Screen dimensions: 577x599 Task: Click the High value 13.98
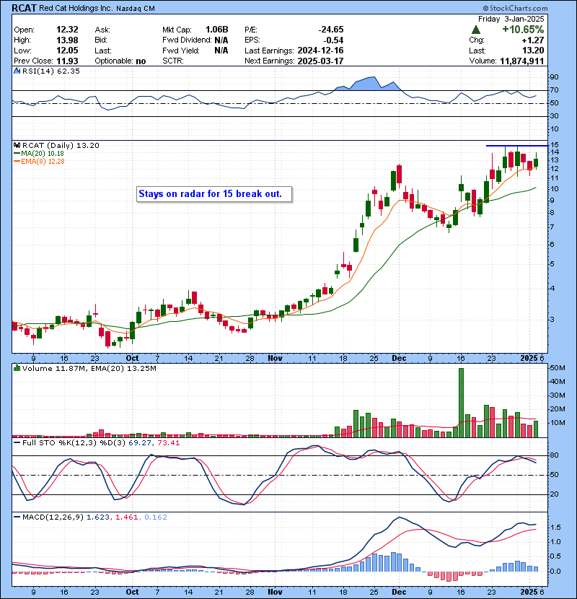[x=67, y=40]
